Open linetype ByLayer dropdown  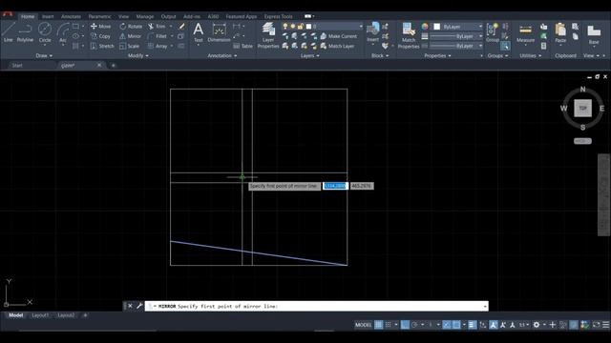click(456, 46)
